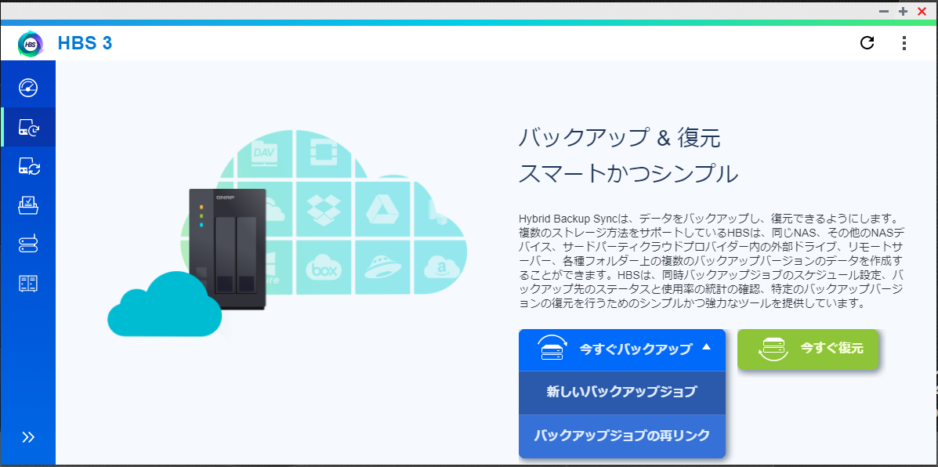The height and width of the screenshot is (467, 938).
Task: Click the バックアップ & 復元 heading
Action: pos(619,139)
